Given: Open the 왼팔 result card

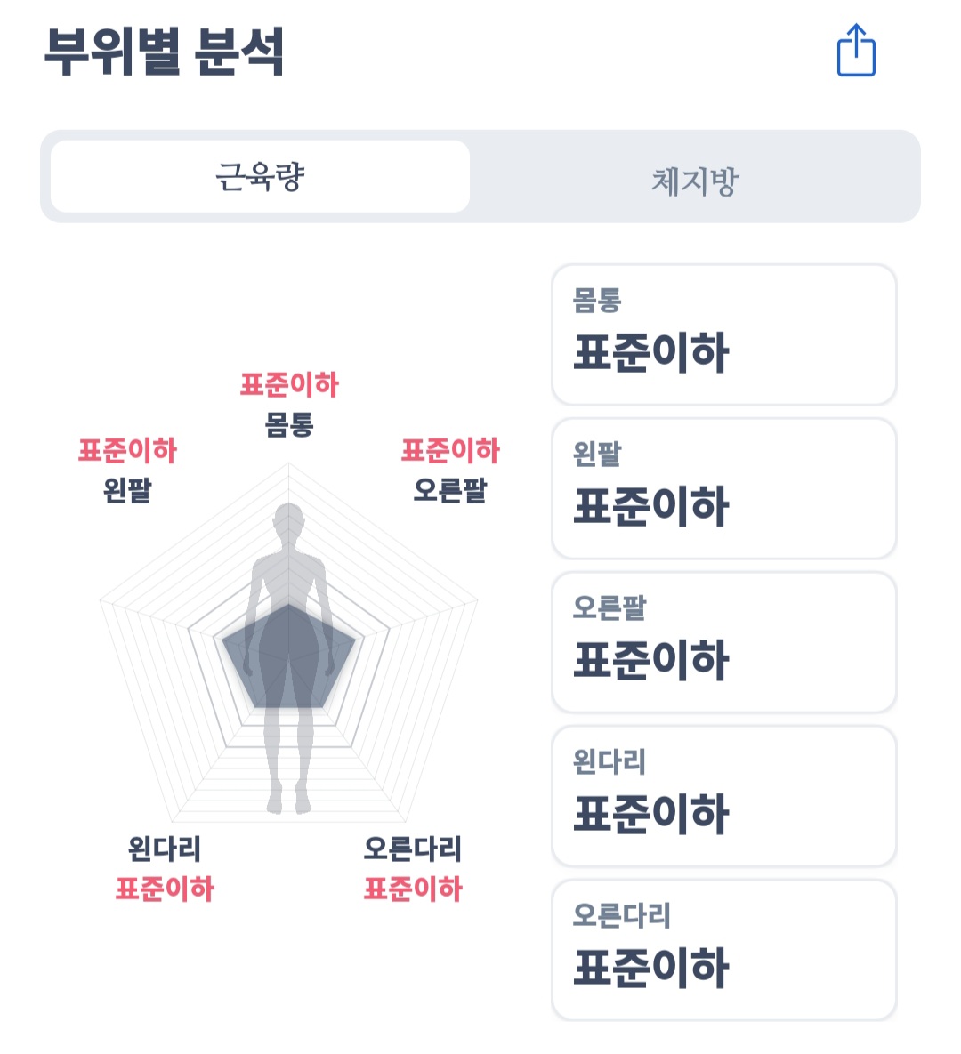Looking at the screenshot, I should point(723,488).
